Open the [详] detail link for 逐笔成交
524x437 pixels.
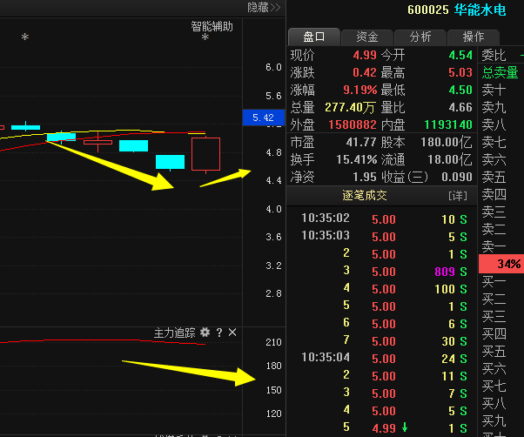click(x=458, y=196)
